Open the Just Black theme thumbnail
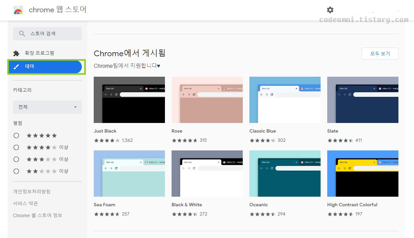The image size is (414, 238). pyautogui.click(x=129, y=100)
